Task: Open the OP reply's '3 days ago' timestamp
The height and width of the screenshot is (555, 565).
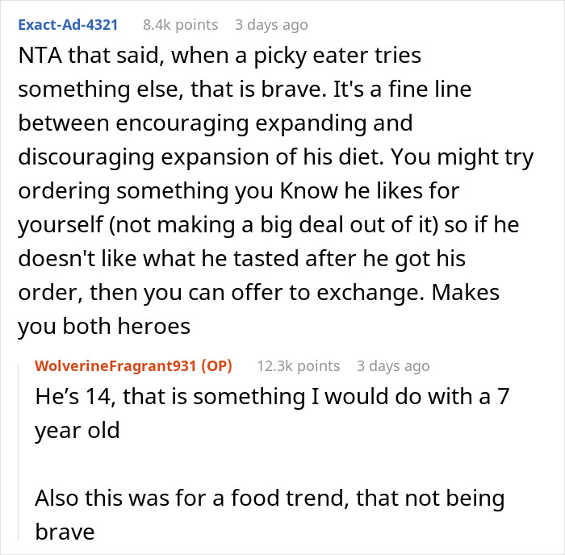Action: tap(393, 366)
